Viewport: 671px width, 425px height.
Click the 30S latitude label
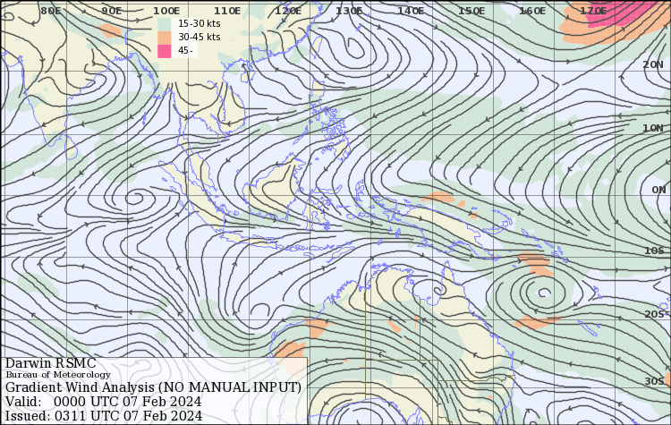coord(654,381)
